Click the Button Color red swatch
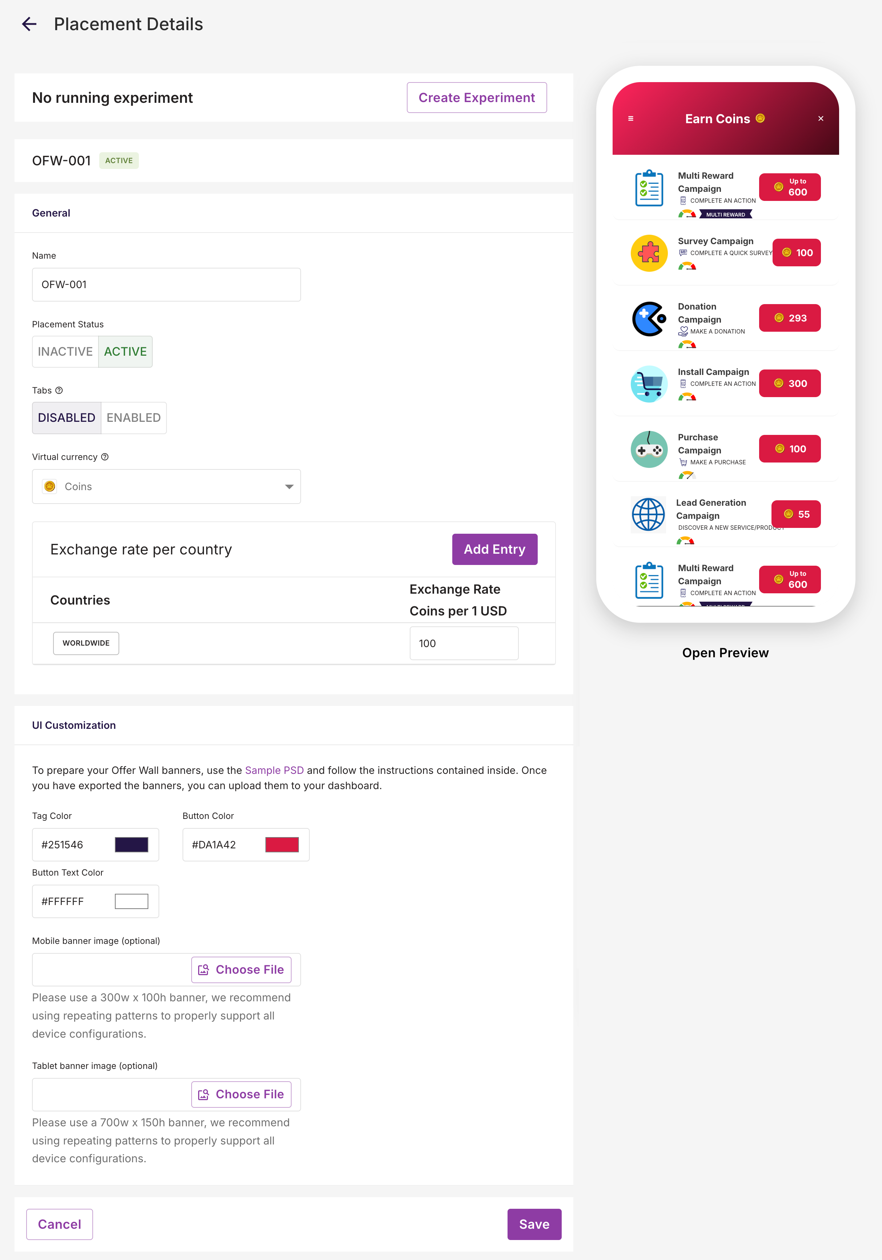This screenshot has height=1260, width=882. coord(282,845)
